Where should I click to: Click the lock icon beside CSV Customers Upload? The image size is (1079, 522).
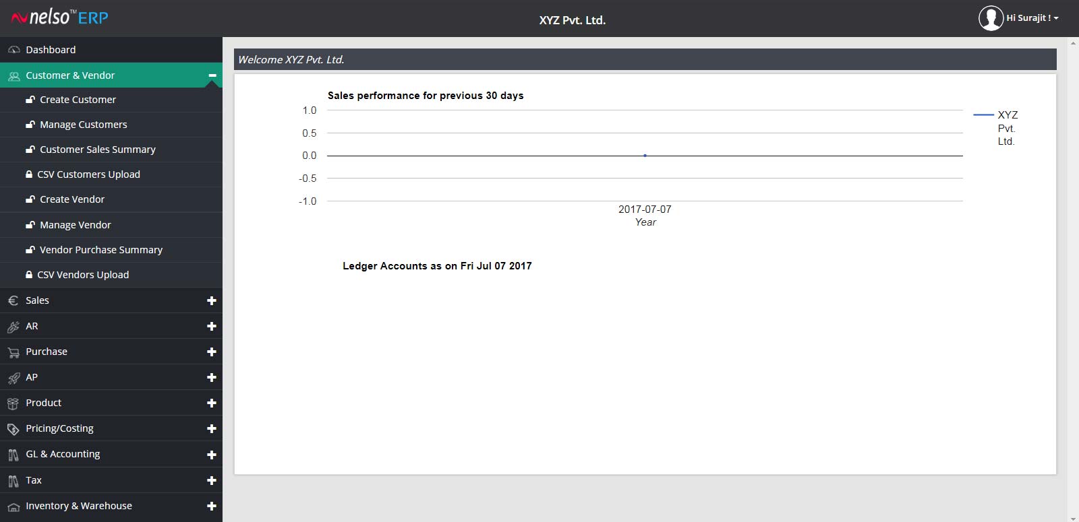pyautogui.click(x=29, y=174)
